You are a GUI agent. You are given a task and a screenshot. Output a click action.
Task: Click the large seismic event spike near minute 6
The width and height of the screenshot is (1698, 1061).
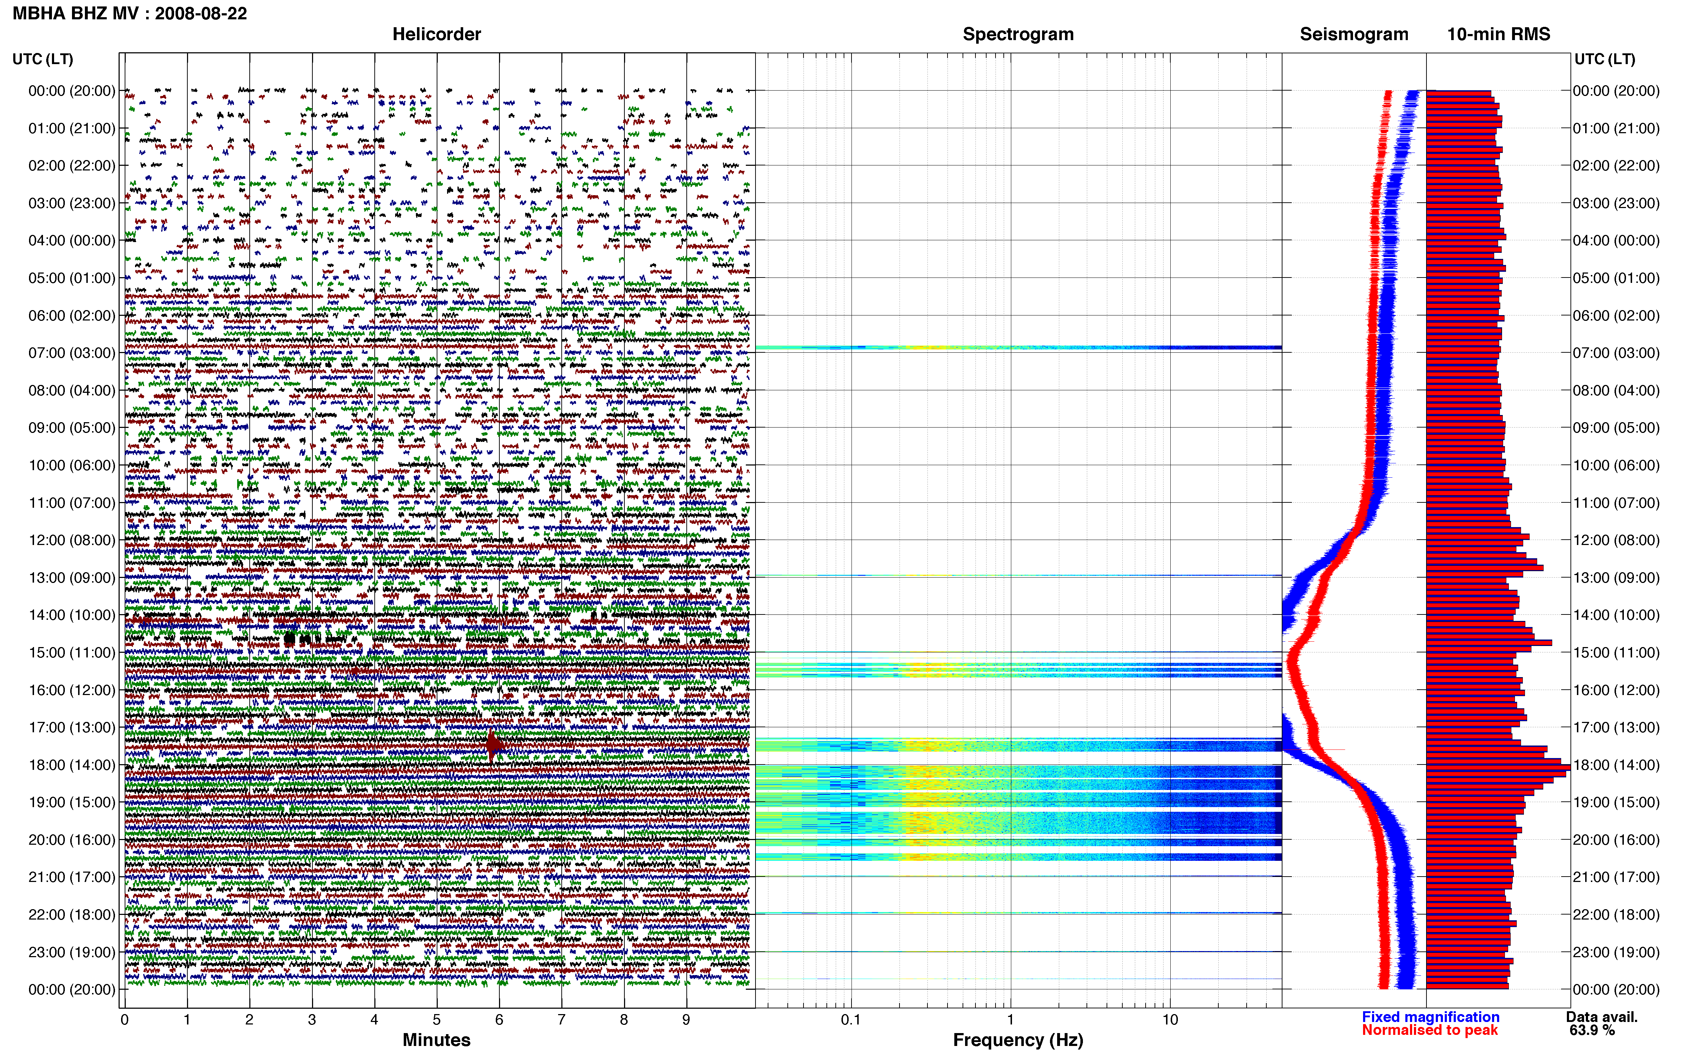click(x=494, y=745)
